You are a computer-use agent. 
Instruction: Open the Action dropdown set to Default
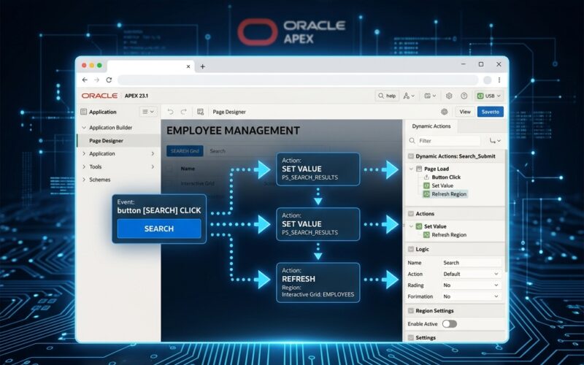pyautogui.click(x=471, y=274)
